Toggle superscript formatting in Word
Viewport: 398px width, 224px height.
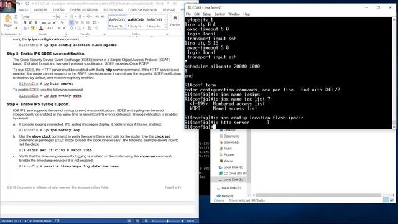[x=54, y=22]
